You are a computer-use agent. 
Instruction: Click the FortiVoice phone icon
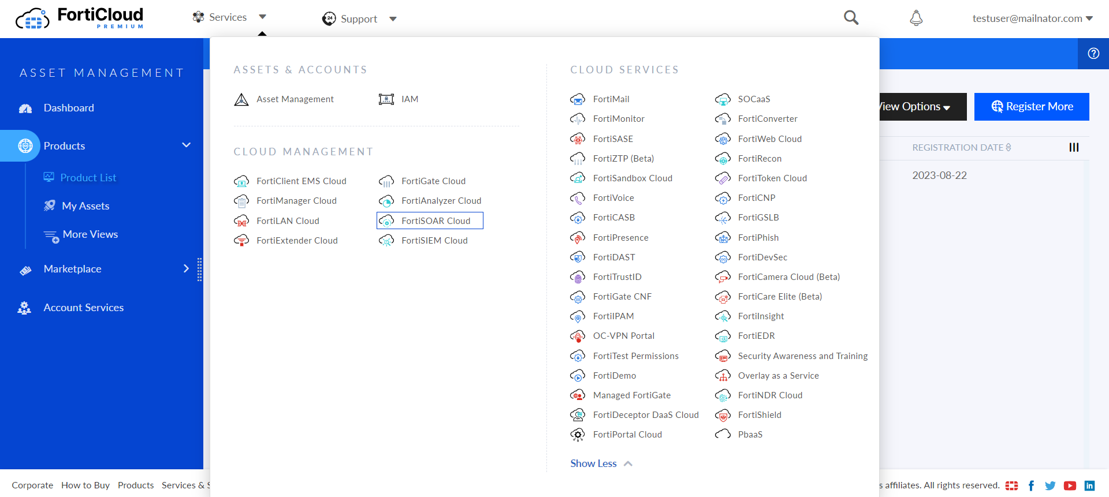click(578, 198)
